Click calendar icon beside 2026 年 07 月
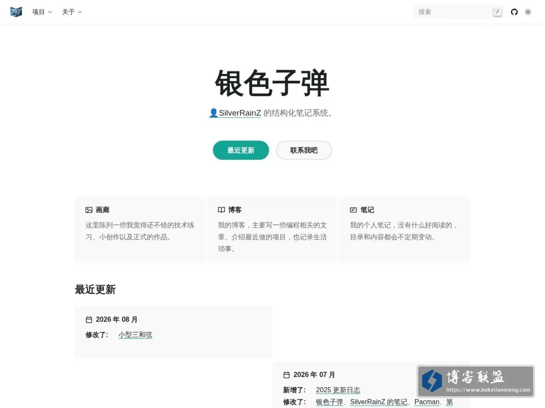This screenshot has height=408, width=545. coord(287,375)
